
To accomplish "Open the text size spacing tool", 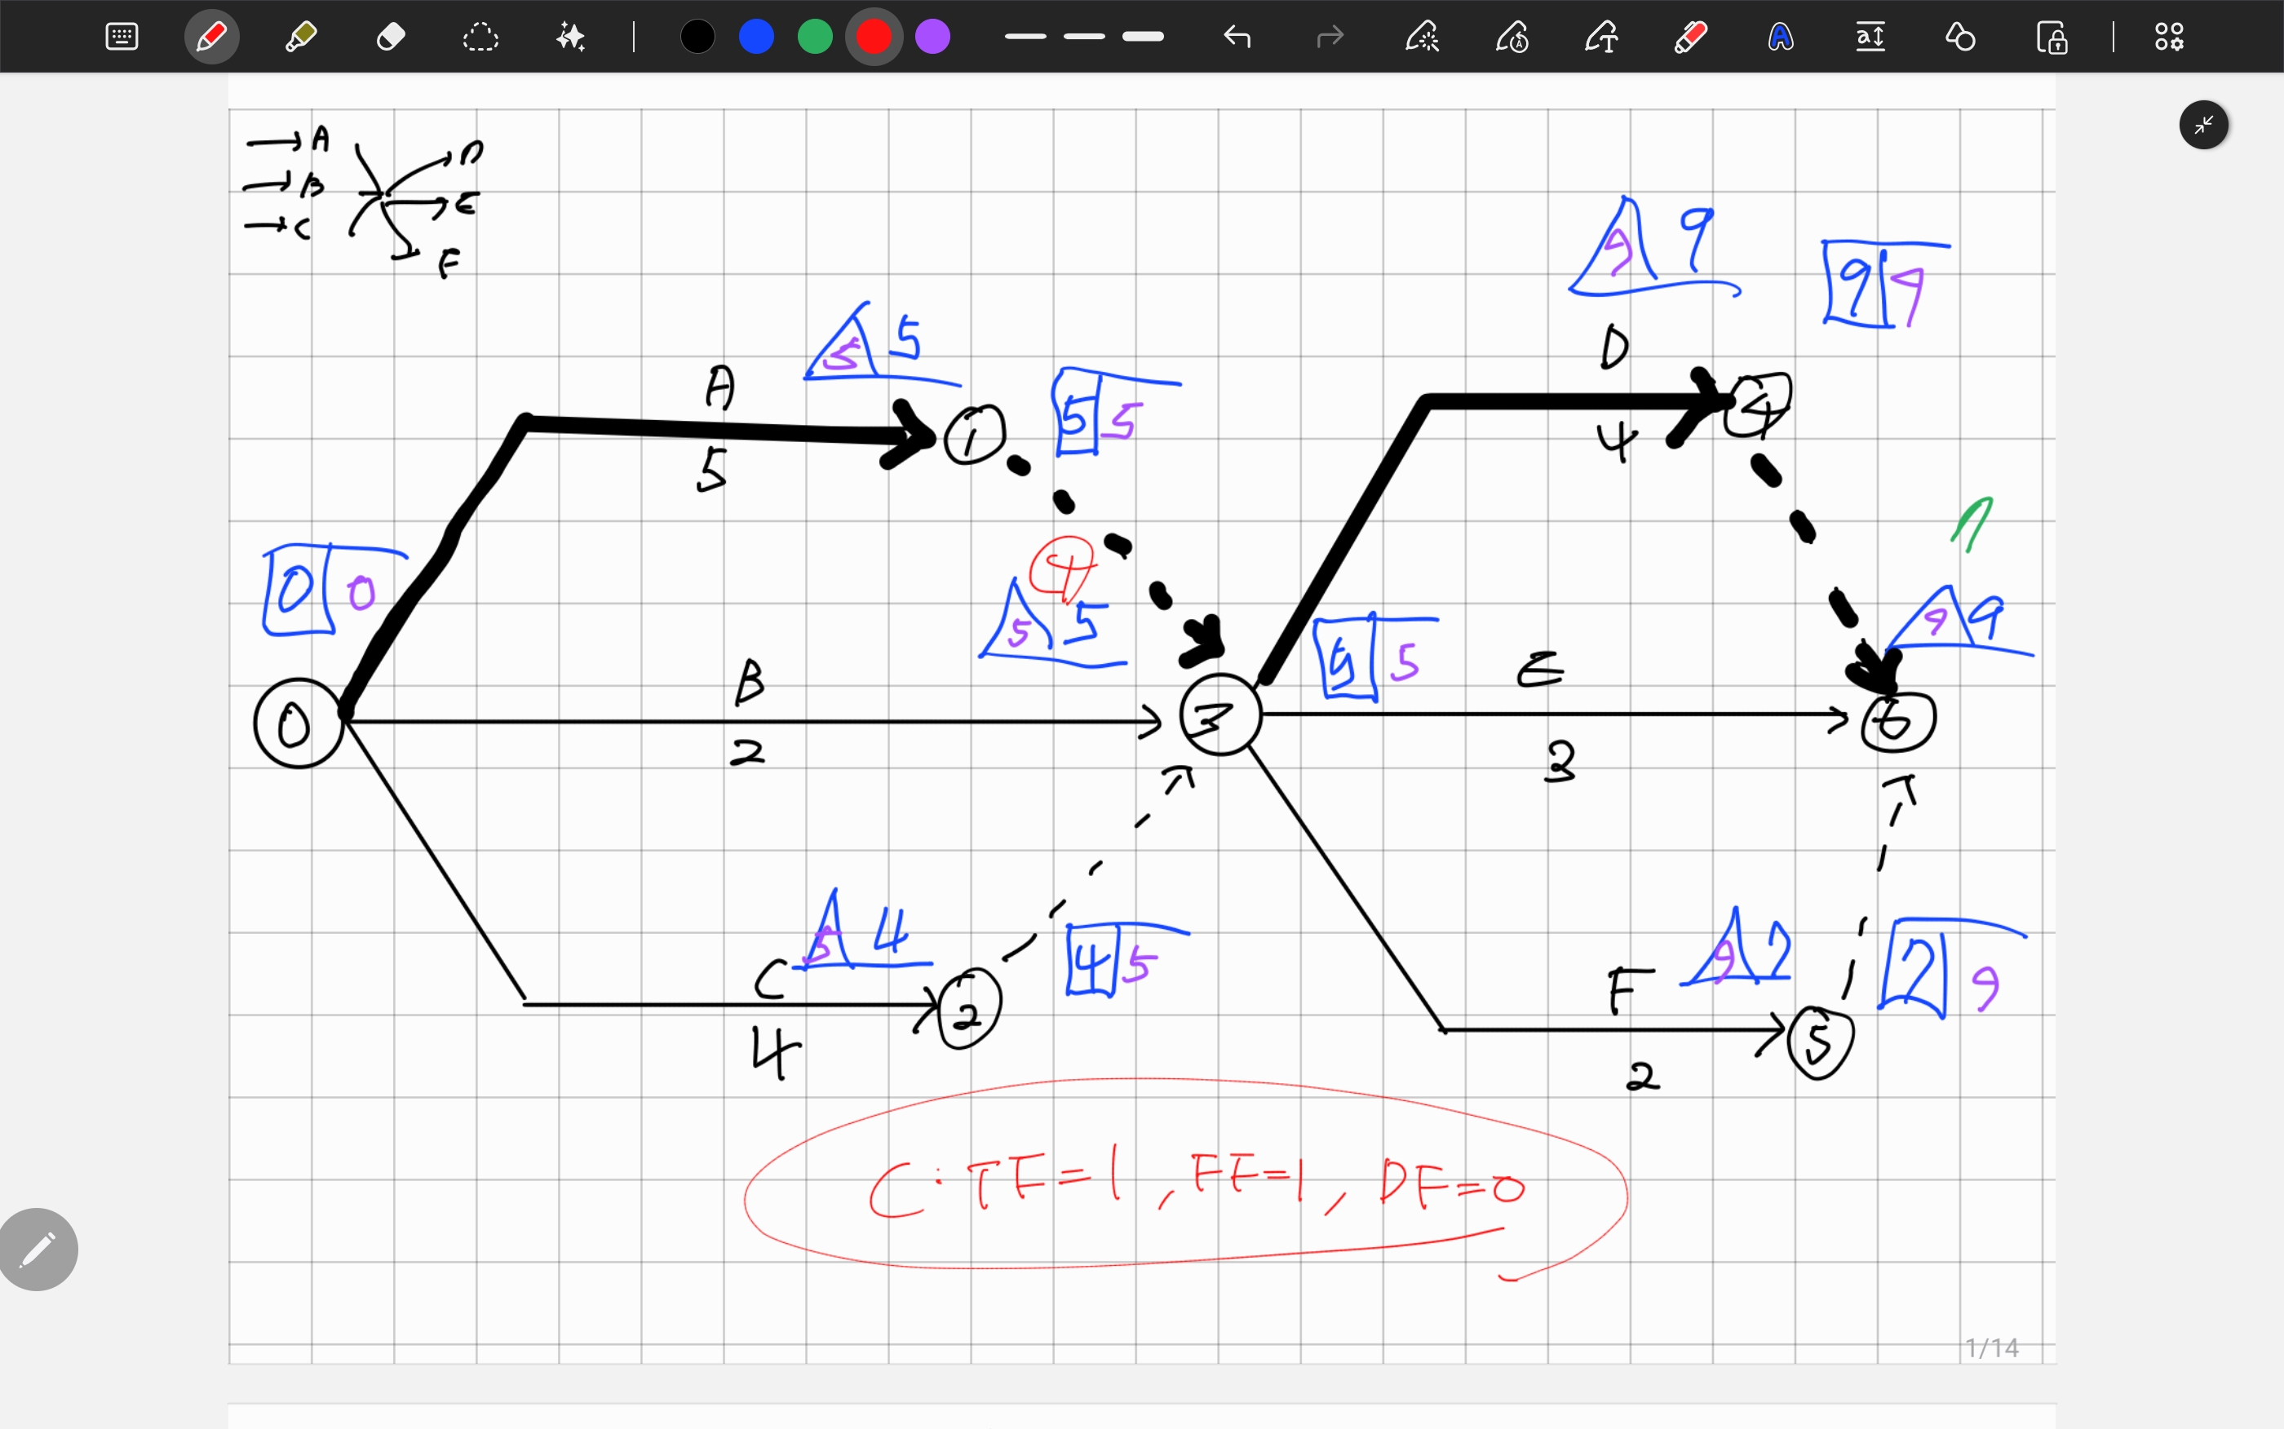I will point(1870,37).
